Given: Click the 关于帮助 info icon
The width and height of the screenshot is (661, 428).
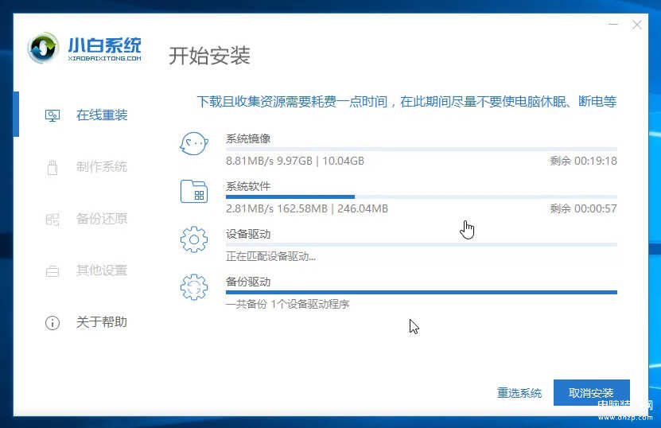Looking at the screenshot, I should click(52, 323).
